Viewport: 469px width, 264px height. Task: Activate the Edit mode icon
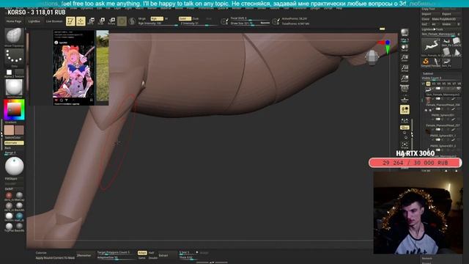coord(70,21)
